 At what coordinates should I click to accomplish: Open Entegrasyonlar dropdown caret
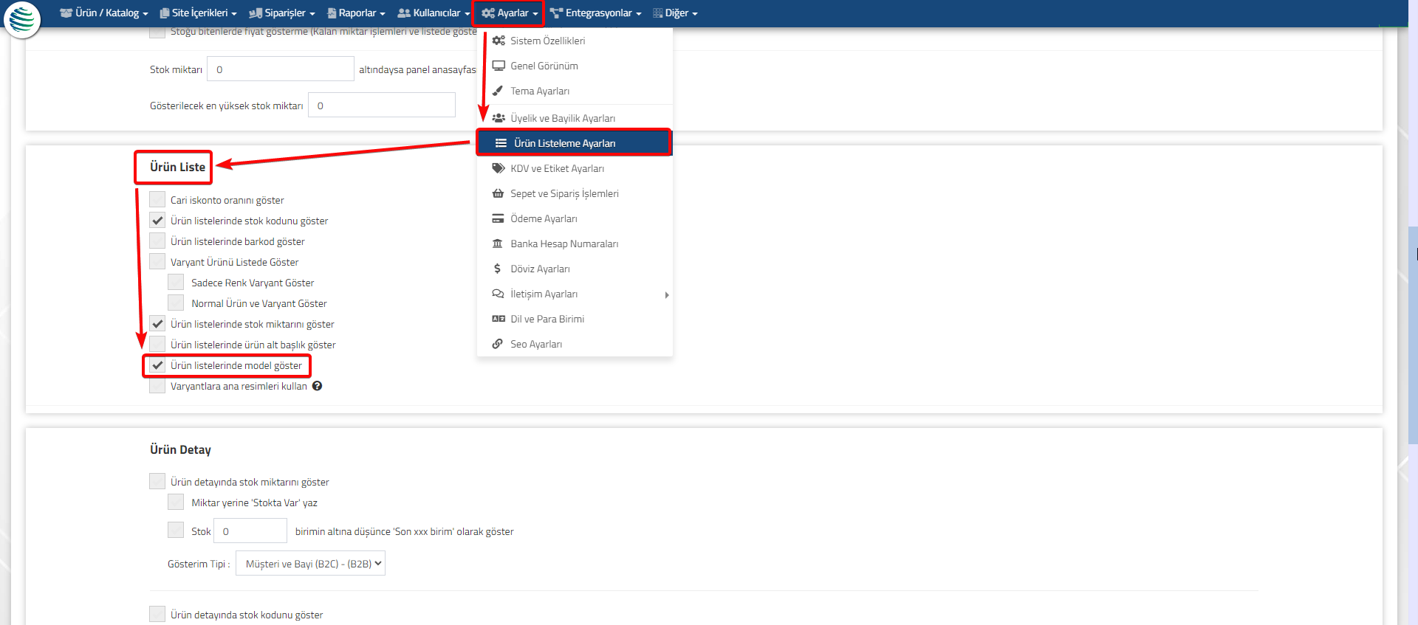click(638, 14)
